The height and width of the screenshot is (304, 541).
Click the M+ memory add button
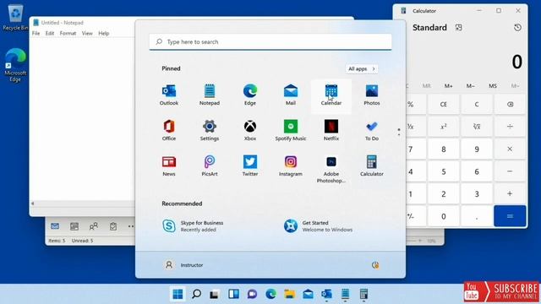point(448,86)
